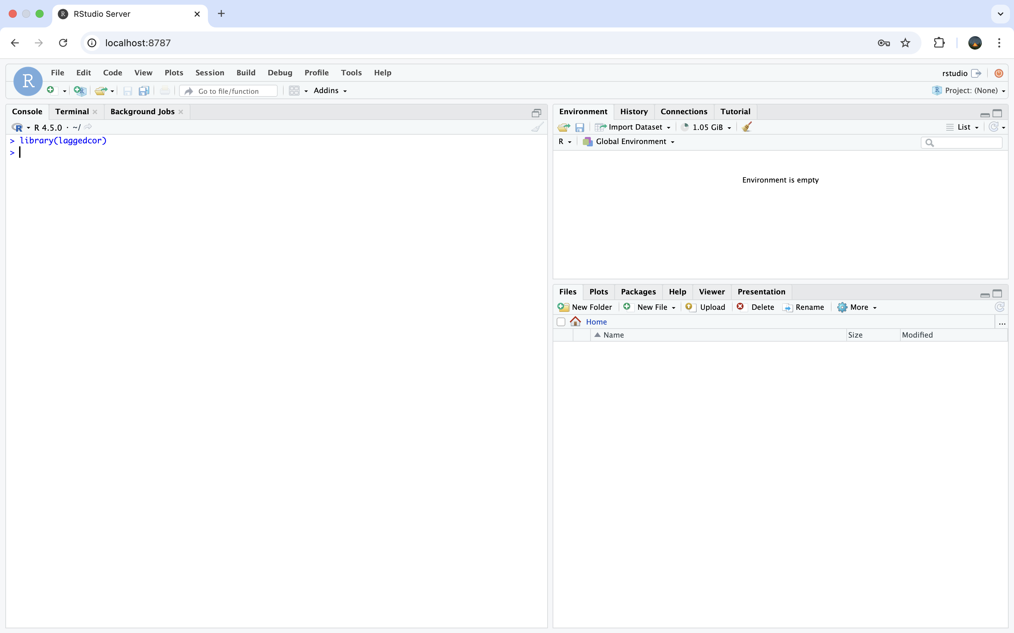Click Save Workspace disk icon
Screen dimensions: 1014x633
579,127
